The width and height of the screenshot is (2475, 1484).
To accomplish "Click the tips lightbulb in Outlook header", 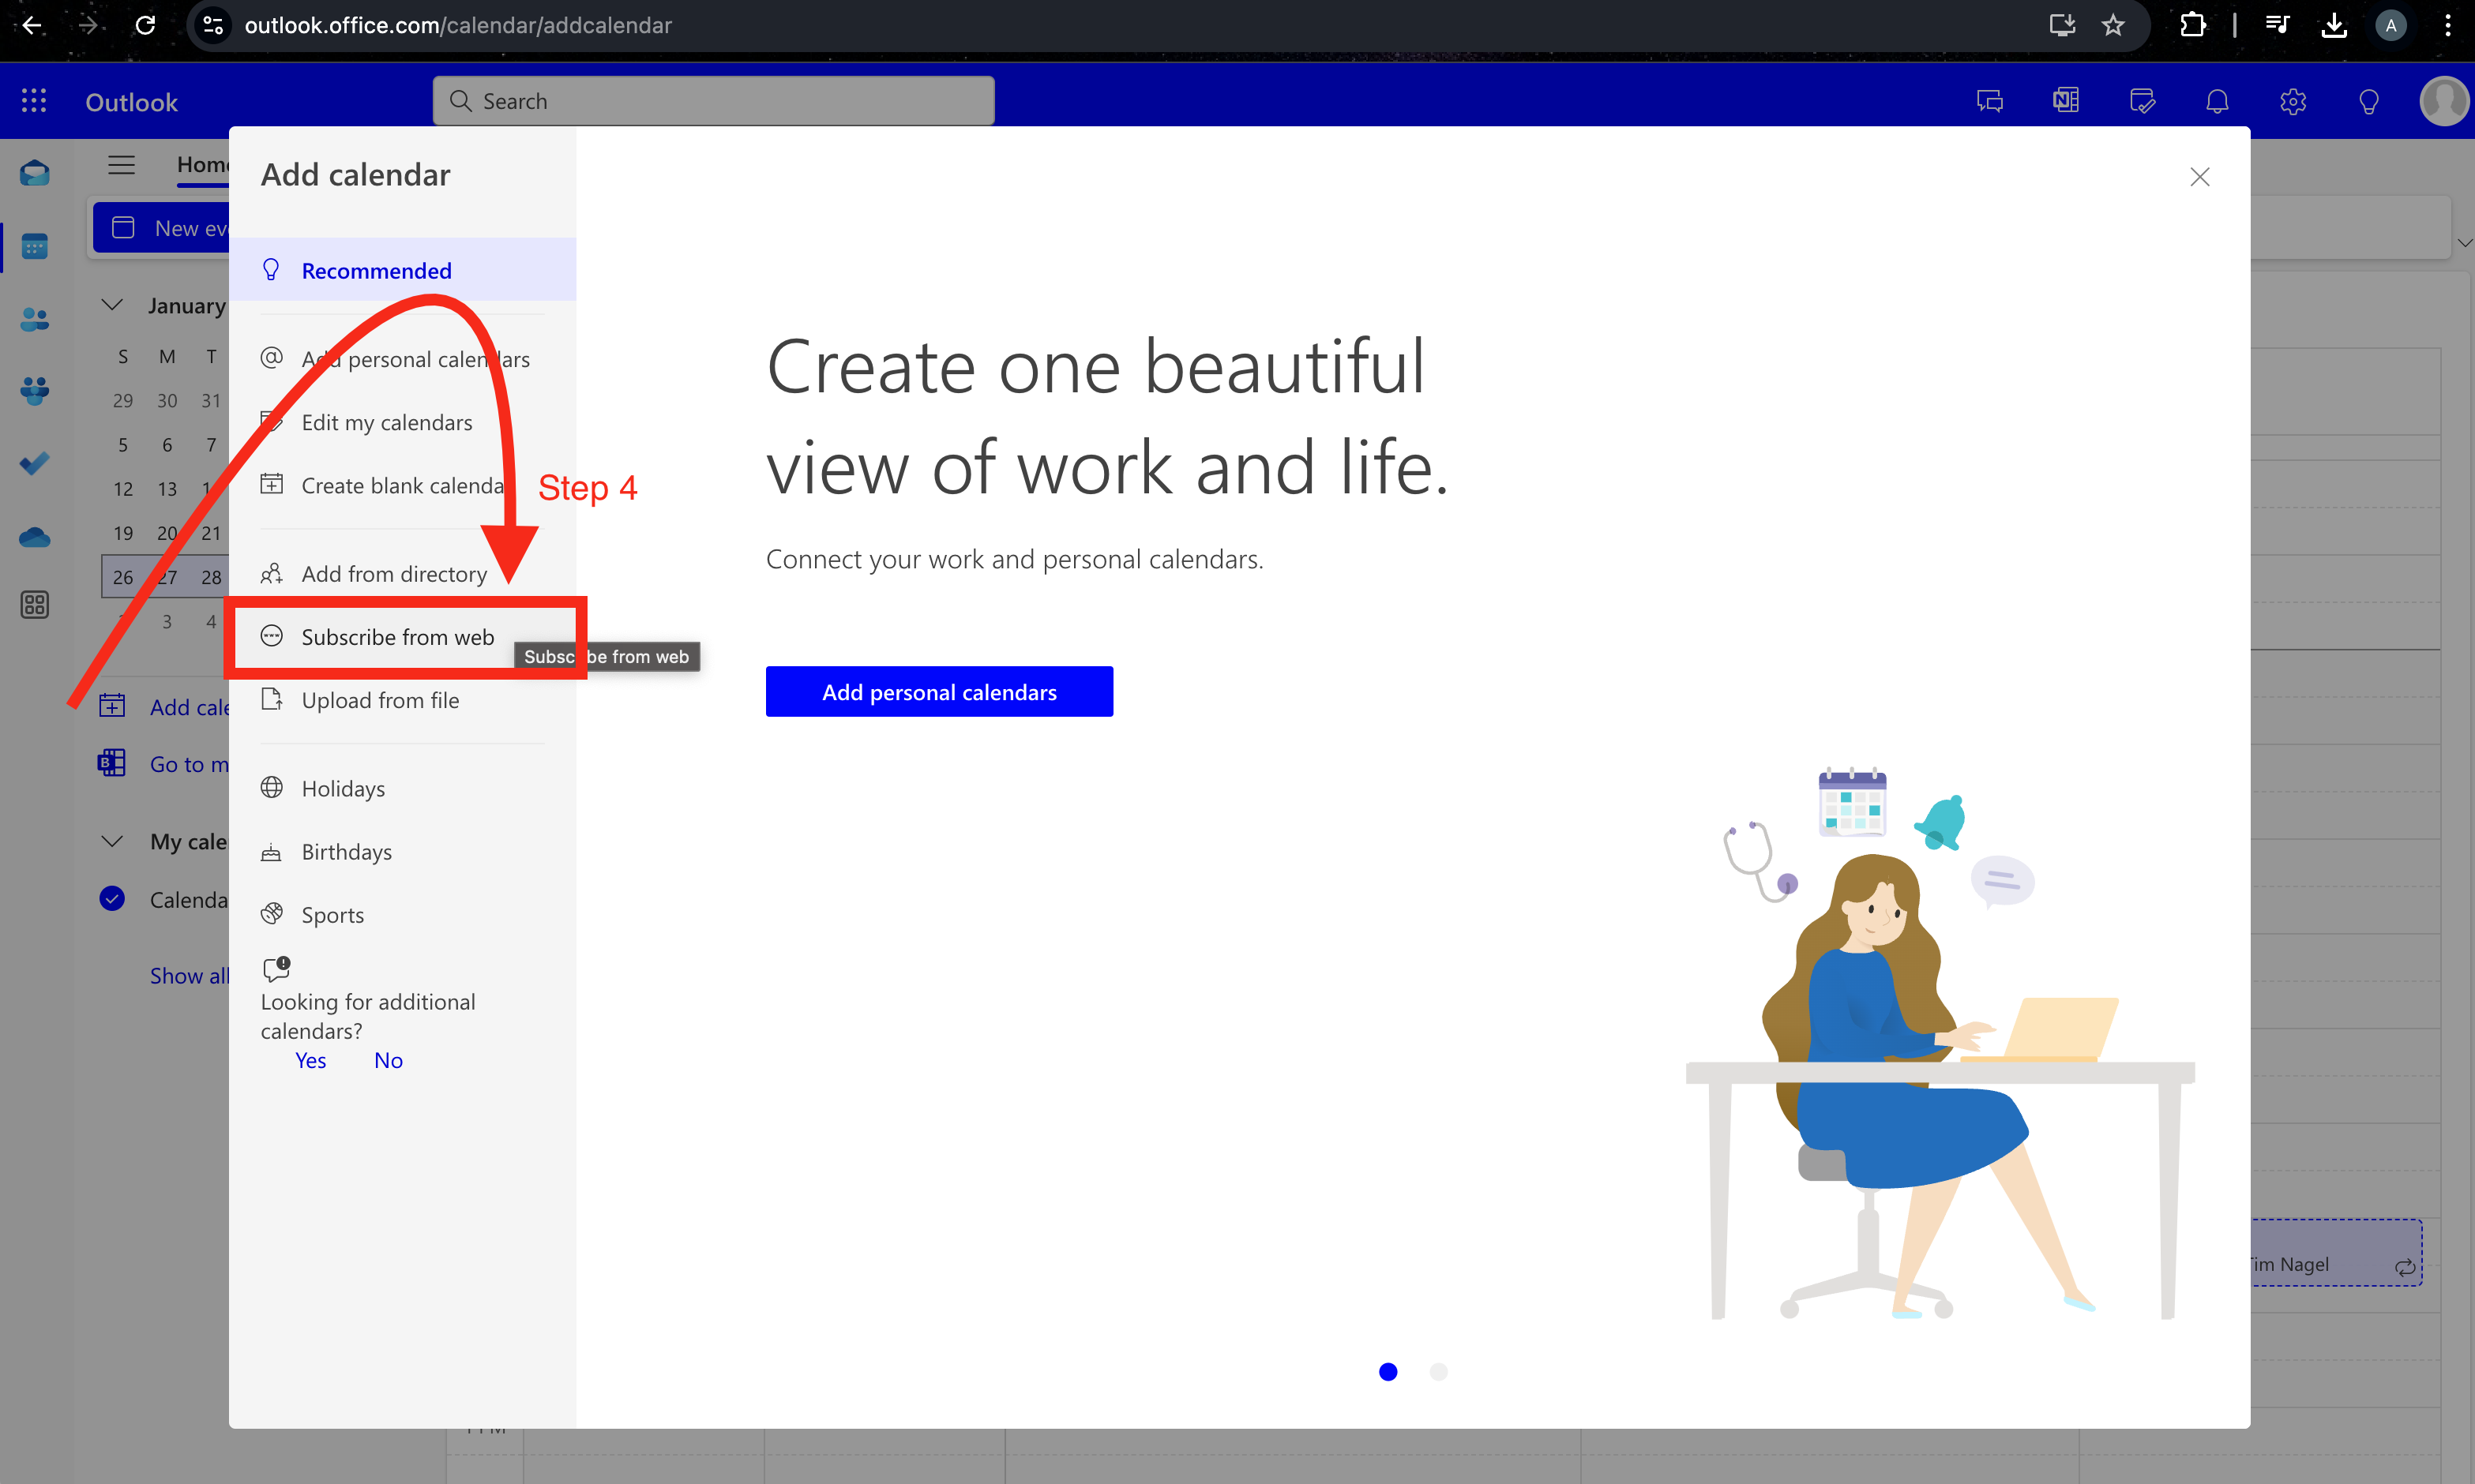I will tap(2368, 101).
